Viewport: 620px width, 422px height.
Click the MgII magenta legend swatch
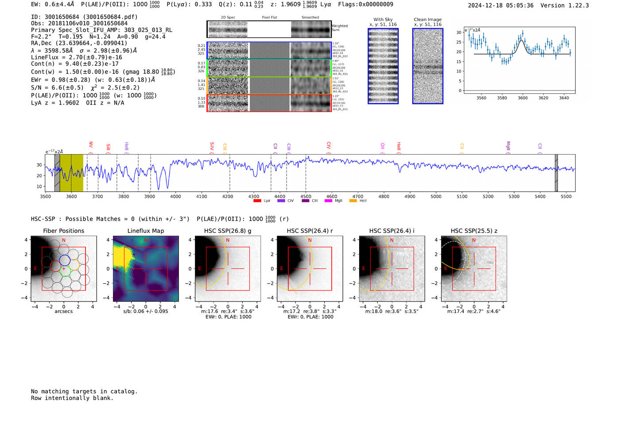click(x=329, y=201)
